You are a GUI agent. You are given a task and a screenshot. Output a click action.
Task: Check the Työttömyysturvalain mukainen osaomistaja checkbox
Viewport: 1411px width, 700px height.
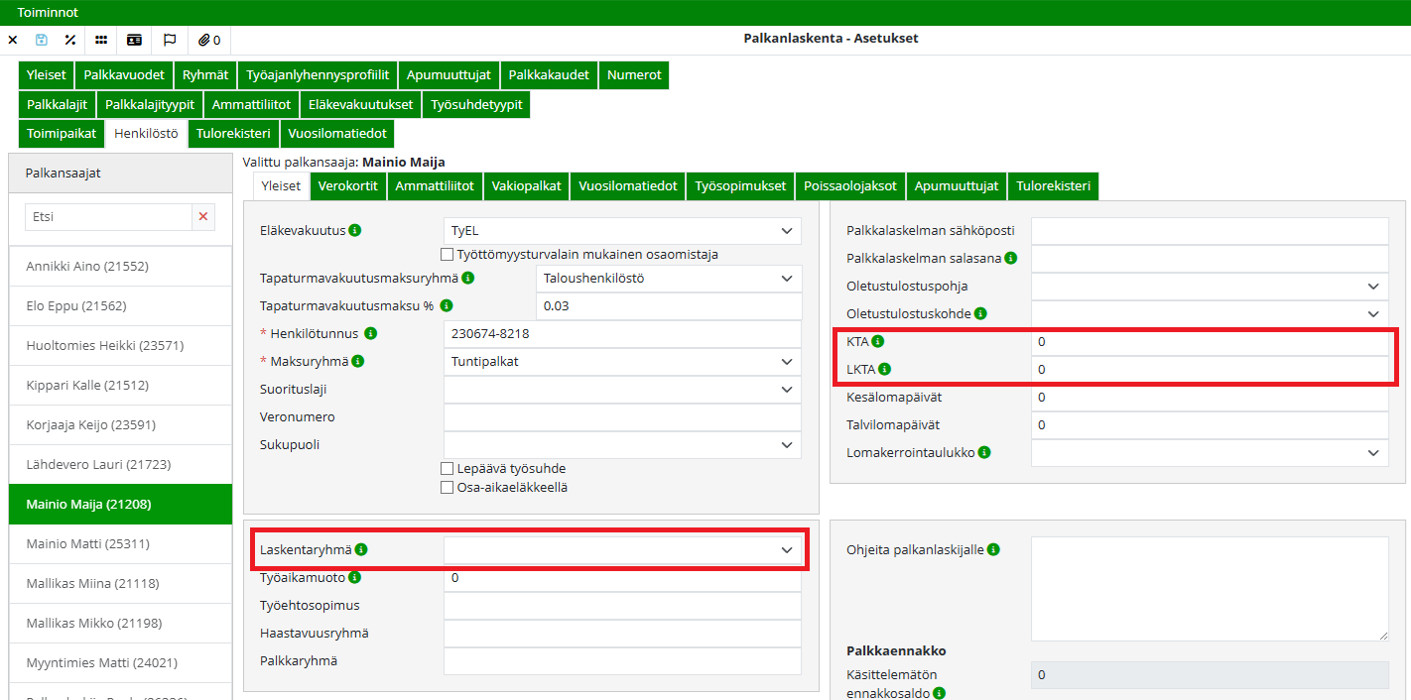(x=447, y=255)
